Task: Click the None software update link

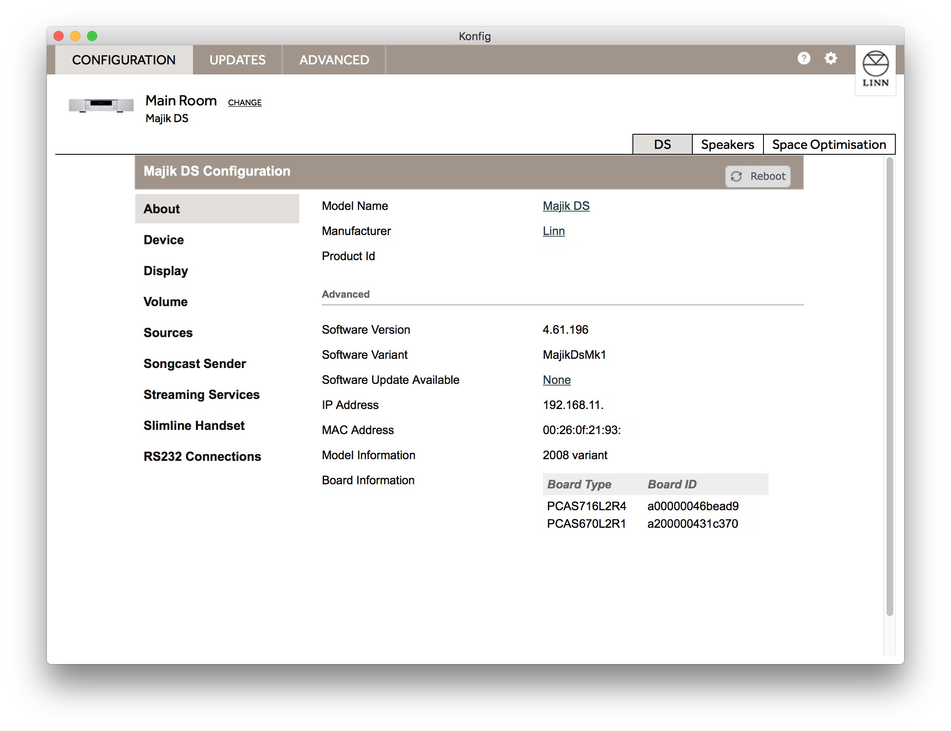Action: click(x=556, y=380)
